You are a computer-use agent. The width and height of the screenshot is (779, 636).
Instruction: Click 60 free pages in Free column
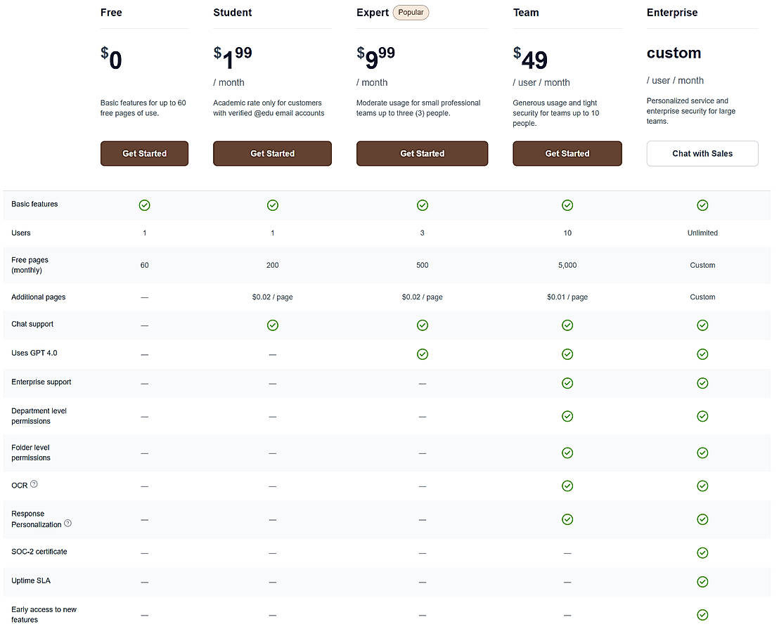pyautogui.click(x=145, y=265)
